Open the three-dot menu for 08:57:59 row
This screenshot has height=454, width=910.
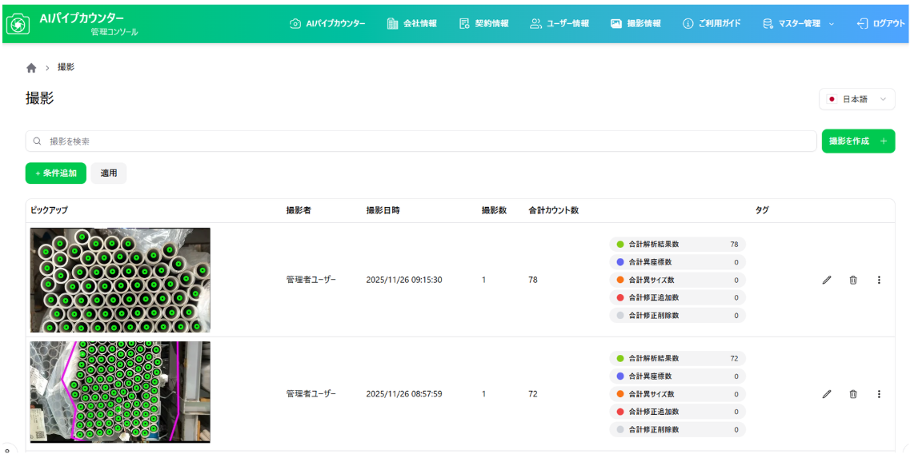(x=879, y=394)
